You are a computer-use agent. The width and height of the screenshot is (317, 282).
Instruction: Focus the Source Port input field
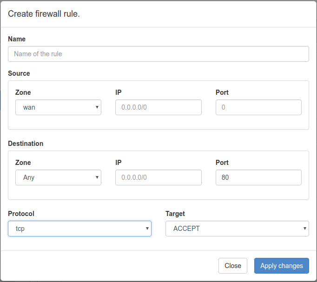(258, 107)
